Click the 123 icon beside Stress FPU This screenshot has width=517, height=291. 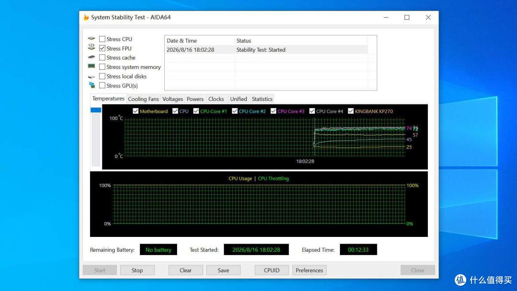pyautogui.click(x=91, y=47)
